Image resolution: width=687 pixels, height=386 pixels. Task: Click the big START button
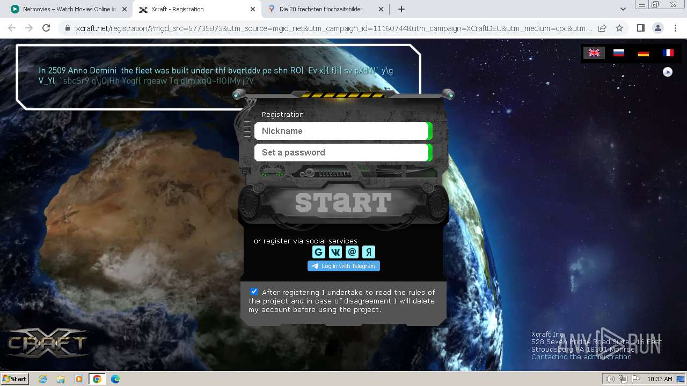[x=343, y=202]
